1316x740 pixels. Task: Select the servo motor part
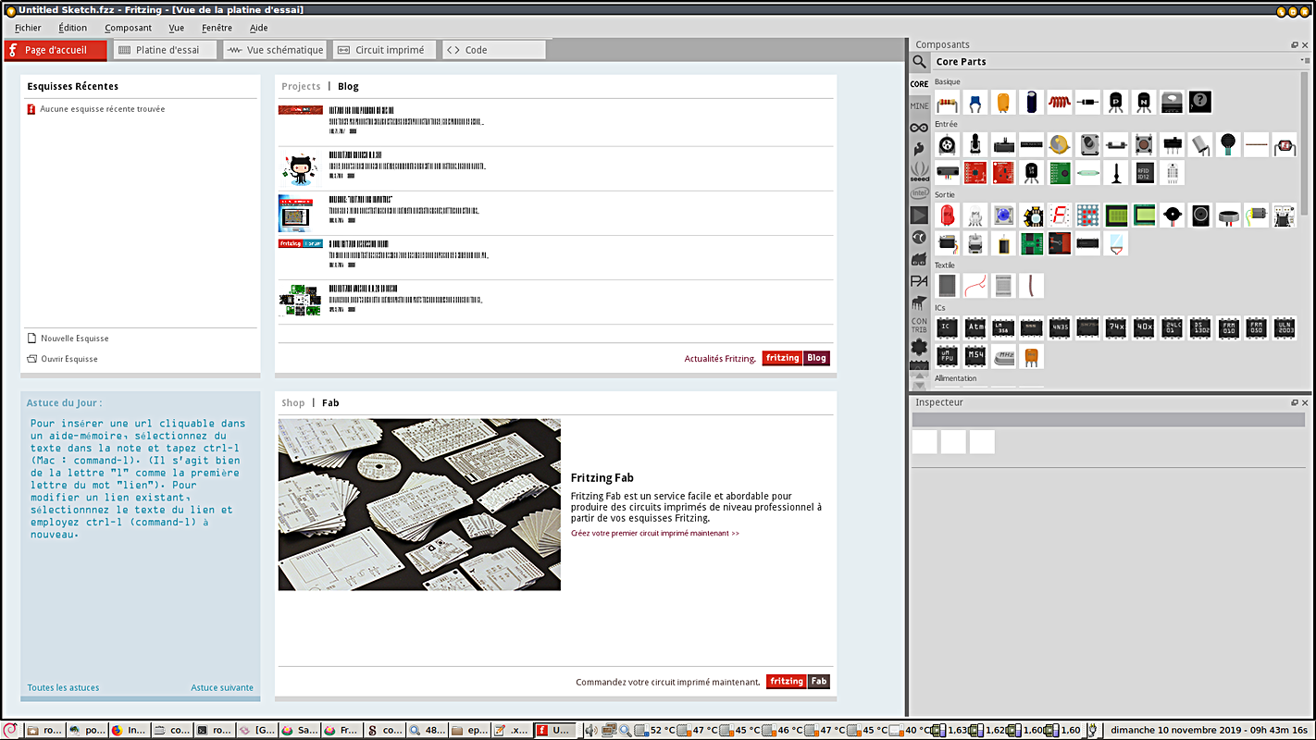pyautogui.click(x=947, y=243)
